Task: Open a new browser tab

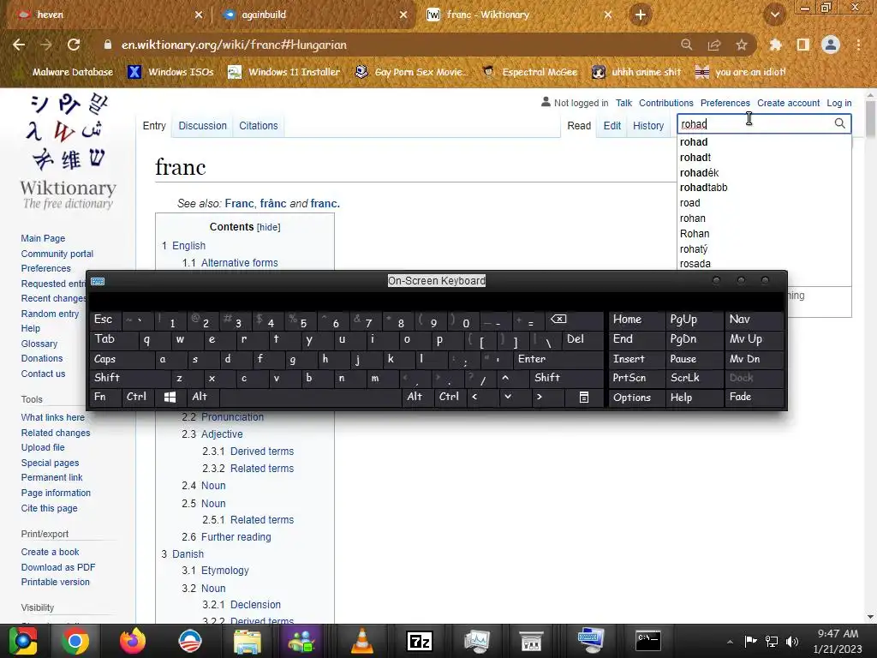Action: [641, 15]
